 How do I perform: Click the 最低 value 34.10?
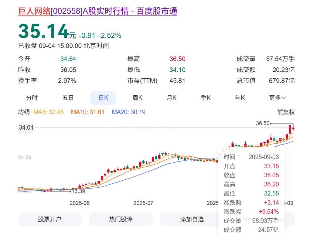177,70
